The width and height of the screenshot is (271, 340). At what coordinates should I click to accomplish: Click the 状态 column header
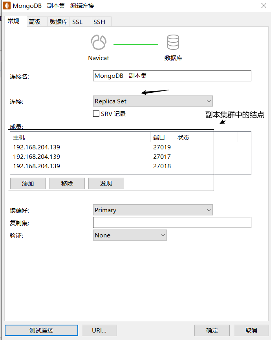point(206,137)
